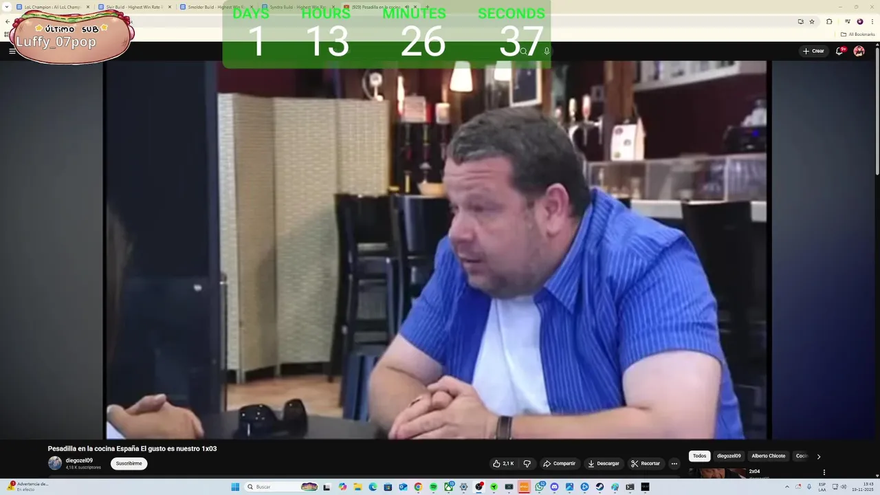The height and width of the screenshot is (495, 880).
Task: Click YouTube search magnifier icon
Action: tap(523, 51)
